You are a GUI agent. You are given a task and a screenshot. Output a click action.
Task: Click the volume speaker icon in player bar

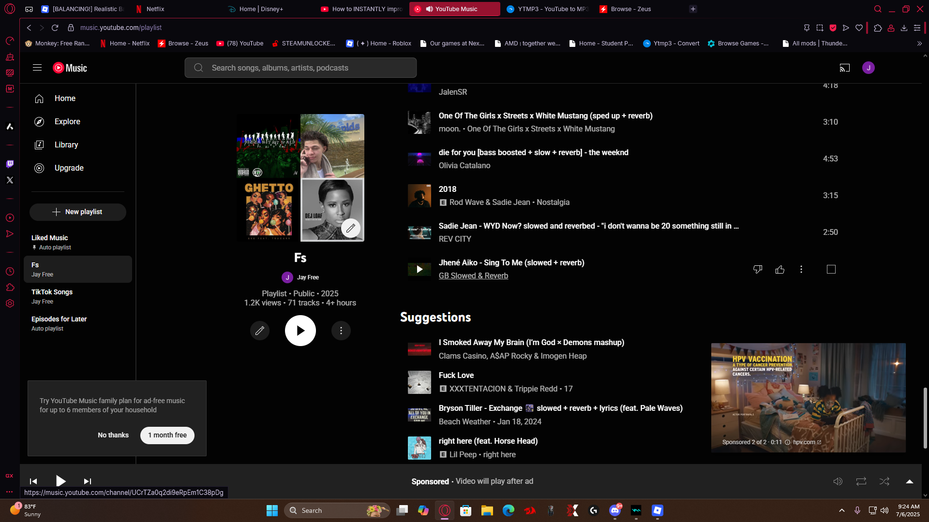(x=838, y=481)
